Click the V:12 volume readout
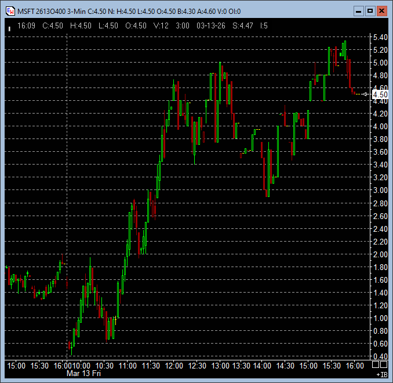The width and height of the screenshot is (393, 383). pos(161,25)
